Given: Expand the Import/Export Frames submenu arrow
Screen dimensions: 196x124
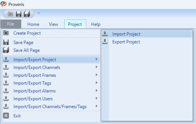Looking at the screenshot, I should (x=96, y=75).
